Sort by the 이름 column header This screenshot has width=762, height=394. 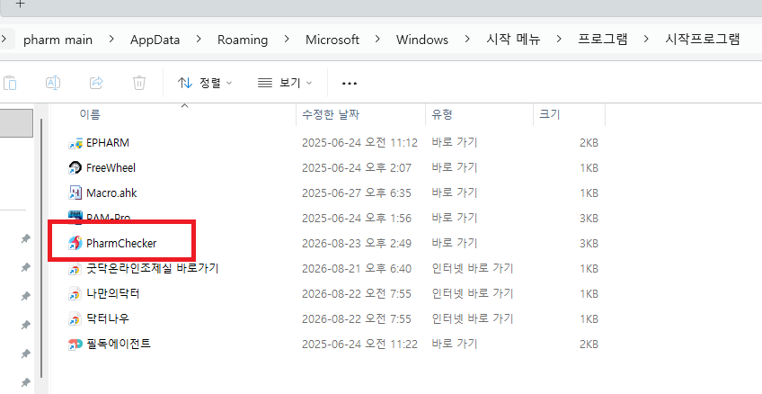coord(90,115)
